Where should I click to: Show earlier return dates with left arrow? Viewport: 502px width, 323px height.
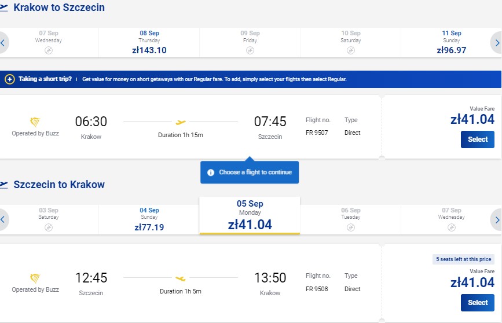(3, 219)
